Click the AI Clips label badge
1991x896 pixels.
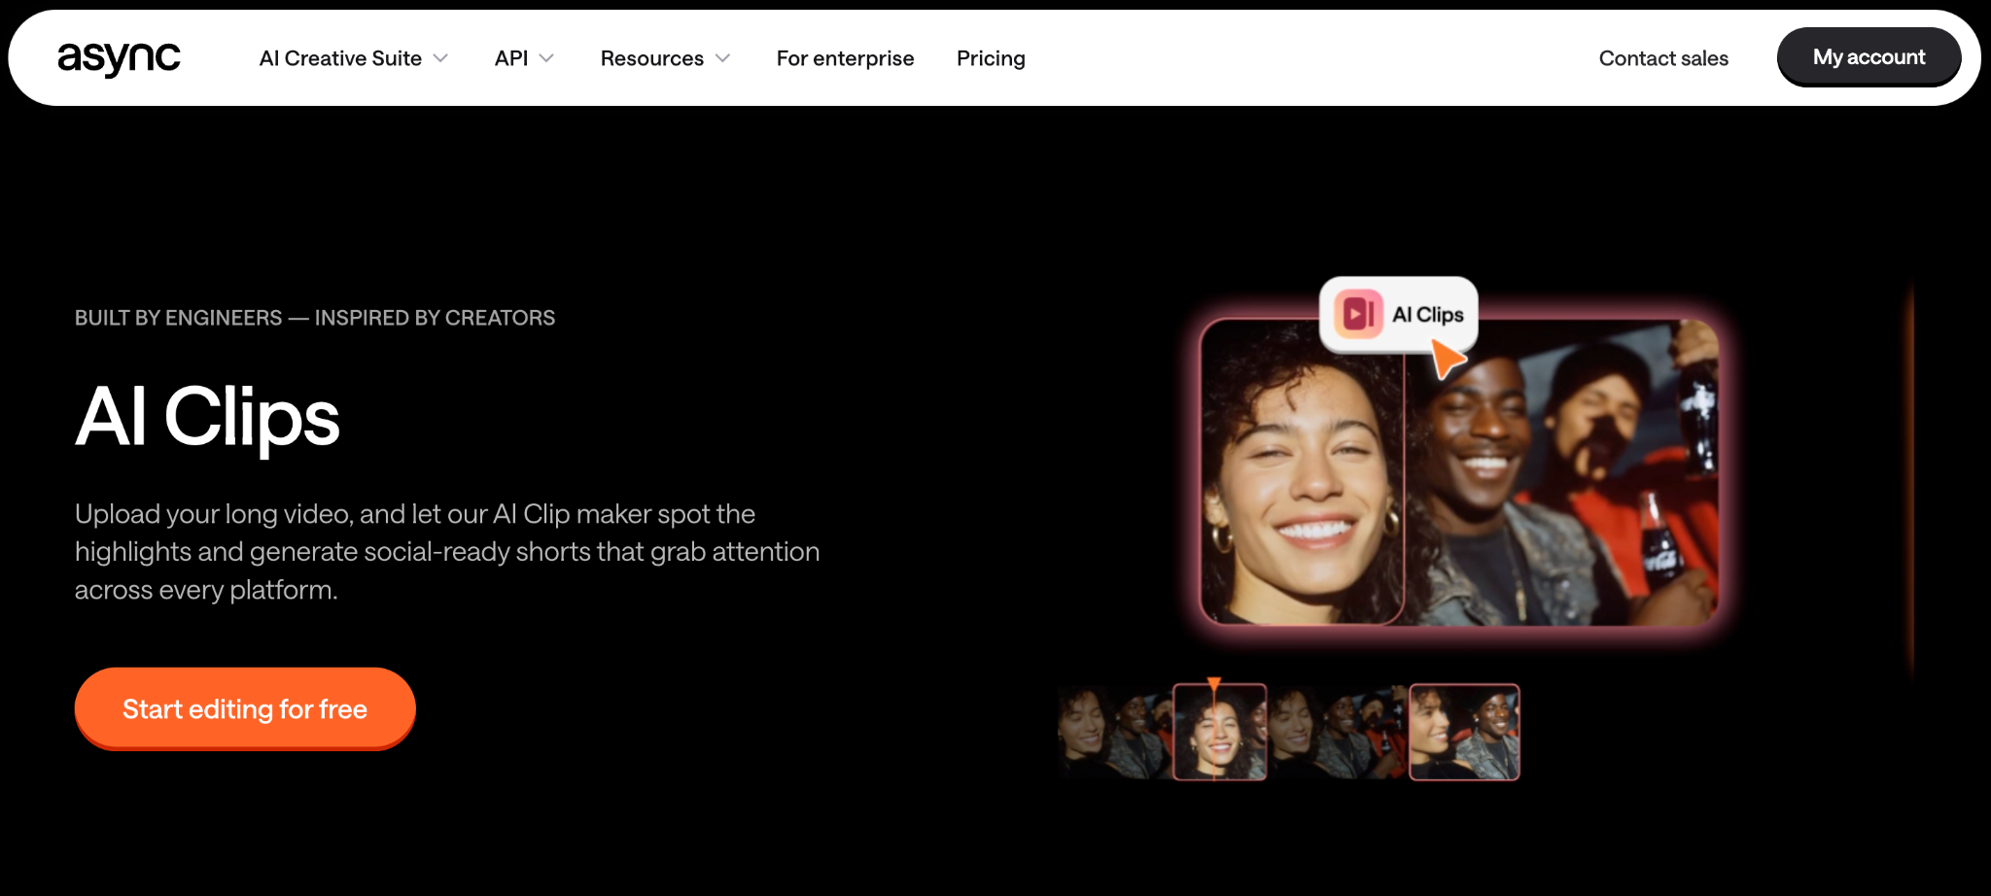[1398, 314]
